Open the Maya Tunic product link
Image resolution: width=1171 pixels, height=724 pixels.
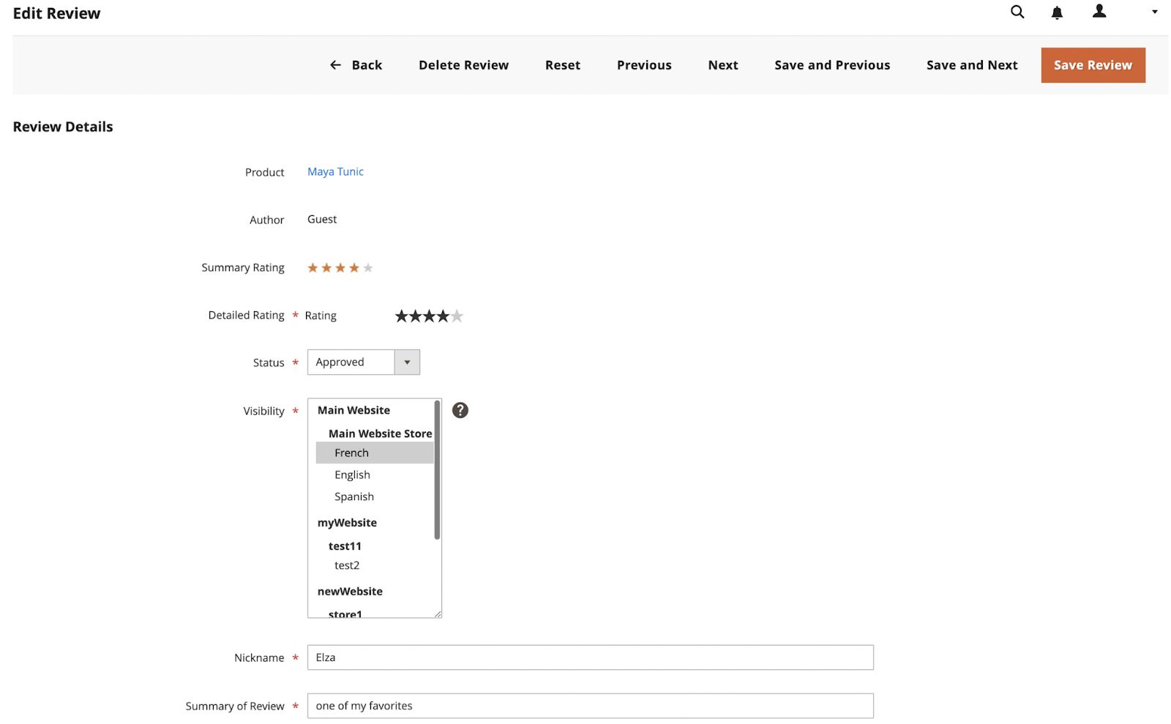(334, 171)
